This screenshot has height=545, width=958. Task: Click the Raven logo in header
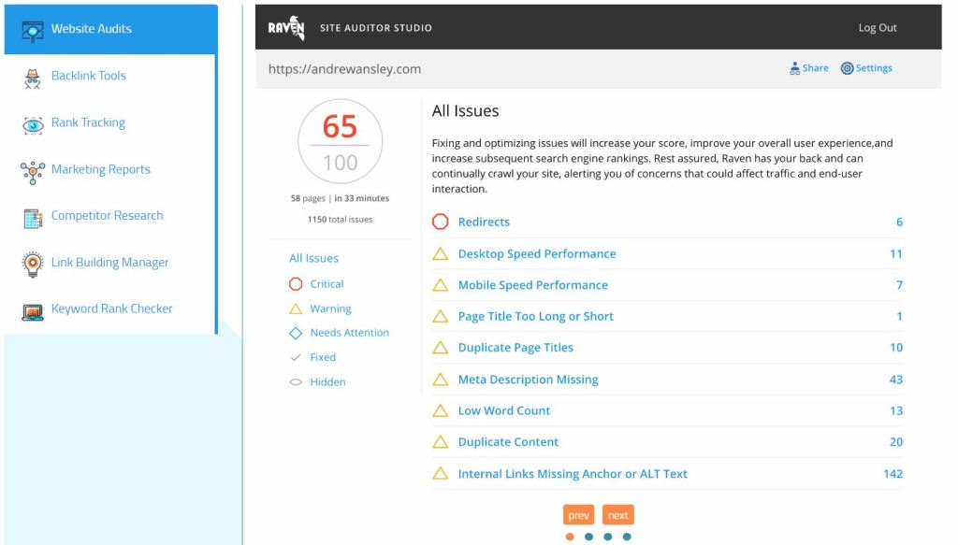point(286,28)
